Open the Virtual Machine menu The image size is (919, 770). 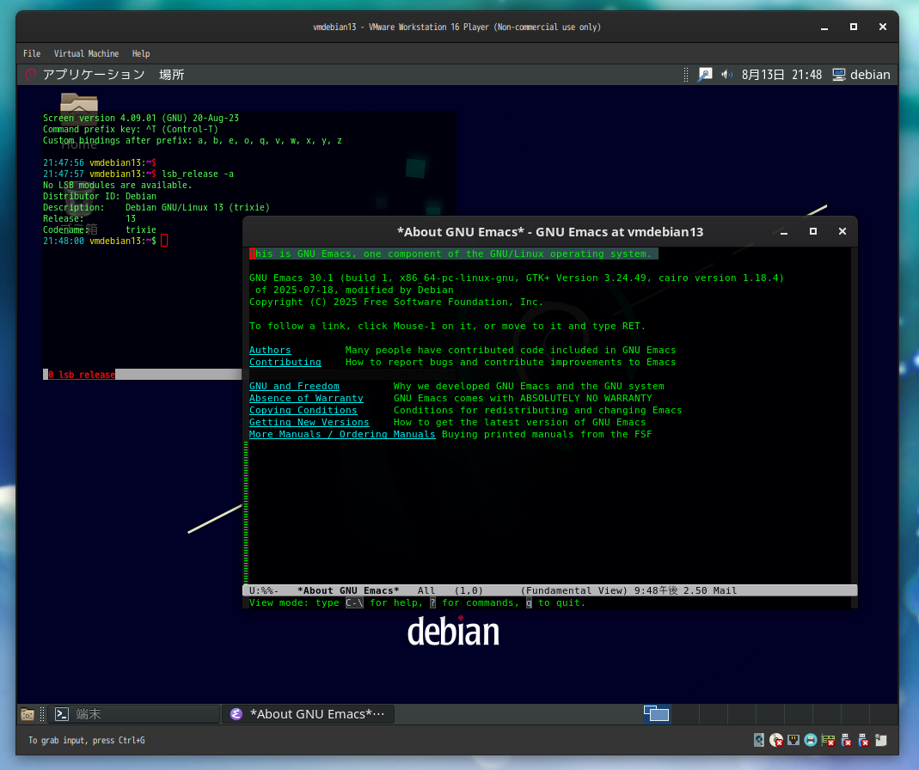click(86, 53)
